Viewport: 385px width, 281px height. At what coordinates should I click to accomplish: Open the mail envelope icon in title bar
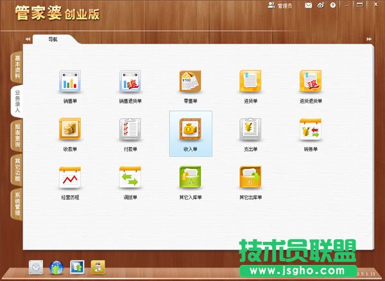tap(309, 5)
